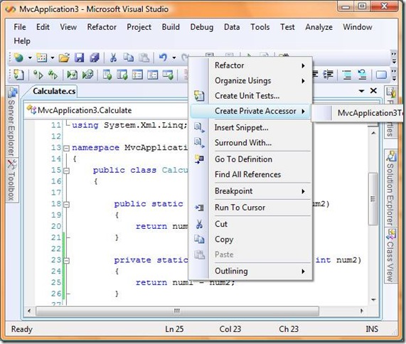Open the Add New Item dropdown arrow
The image size is (406, 344).
53,58
